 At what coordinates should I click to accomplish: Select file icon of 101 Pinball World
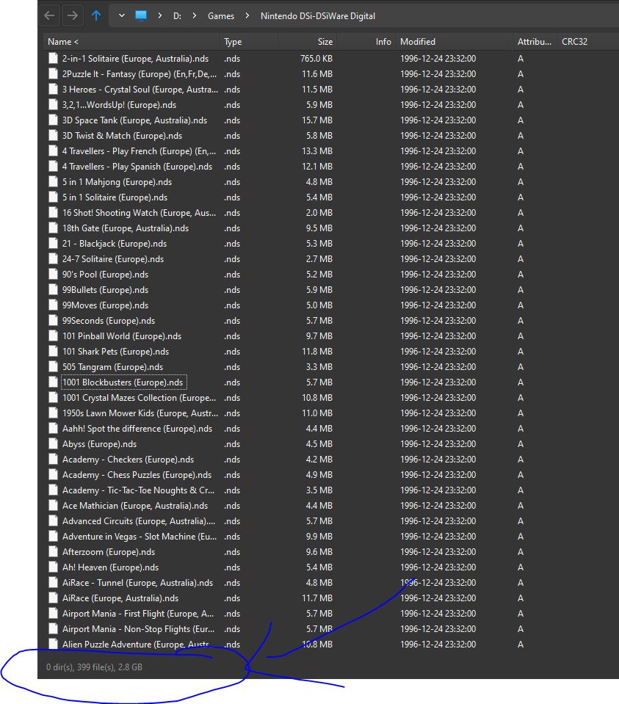[54, 335]
